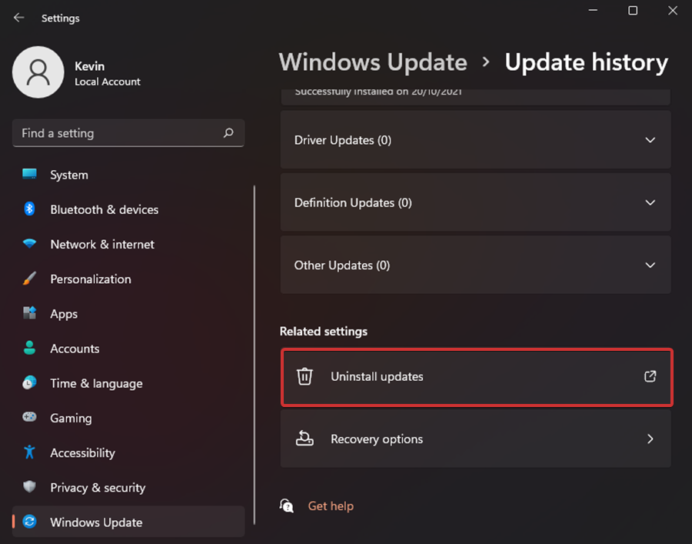Click the Accessibility figure icon
Image resolution: width=692 pixels, height=544 pixels.
coord(30,452)
